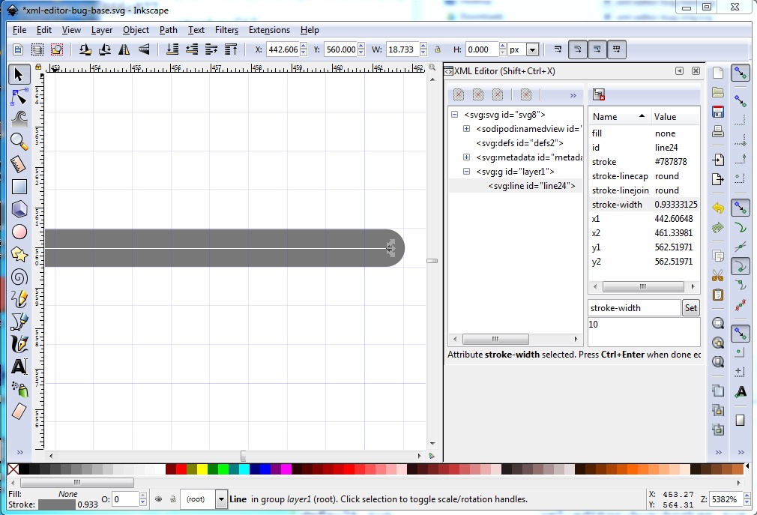Click delete attribute icon in XML Editor
This screenshot has height=515, width=757.
tap(599, 94)
